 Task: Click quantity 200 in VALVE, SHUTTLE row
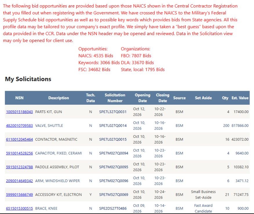226,126
